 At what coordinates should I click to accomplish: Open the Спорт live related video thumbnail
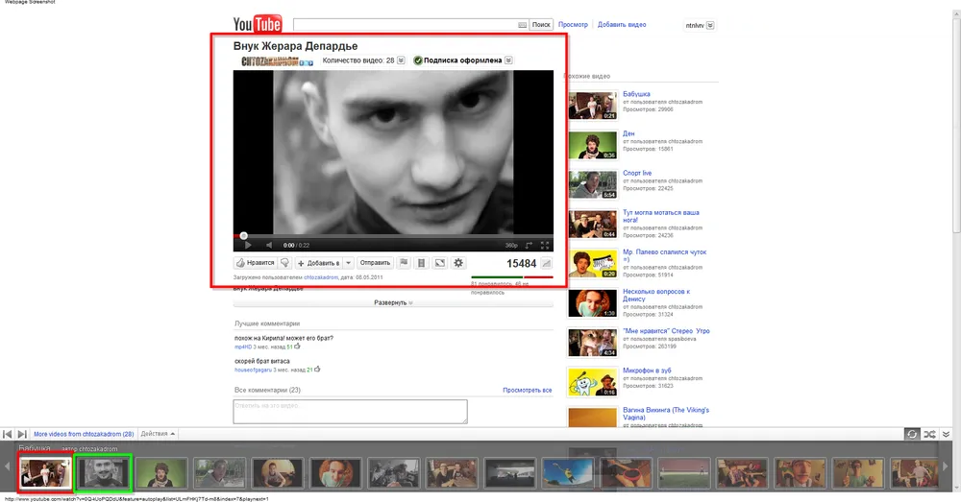(x=592, y=184)
